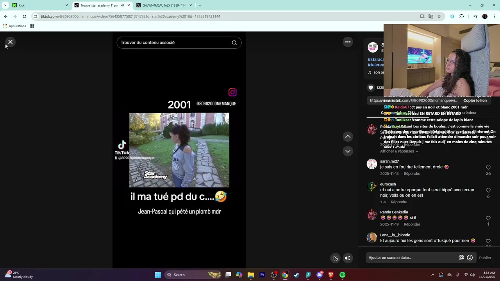Go back in the browser
The width and height of the screenshot is (500, 281).
(x=5, y=16)
